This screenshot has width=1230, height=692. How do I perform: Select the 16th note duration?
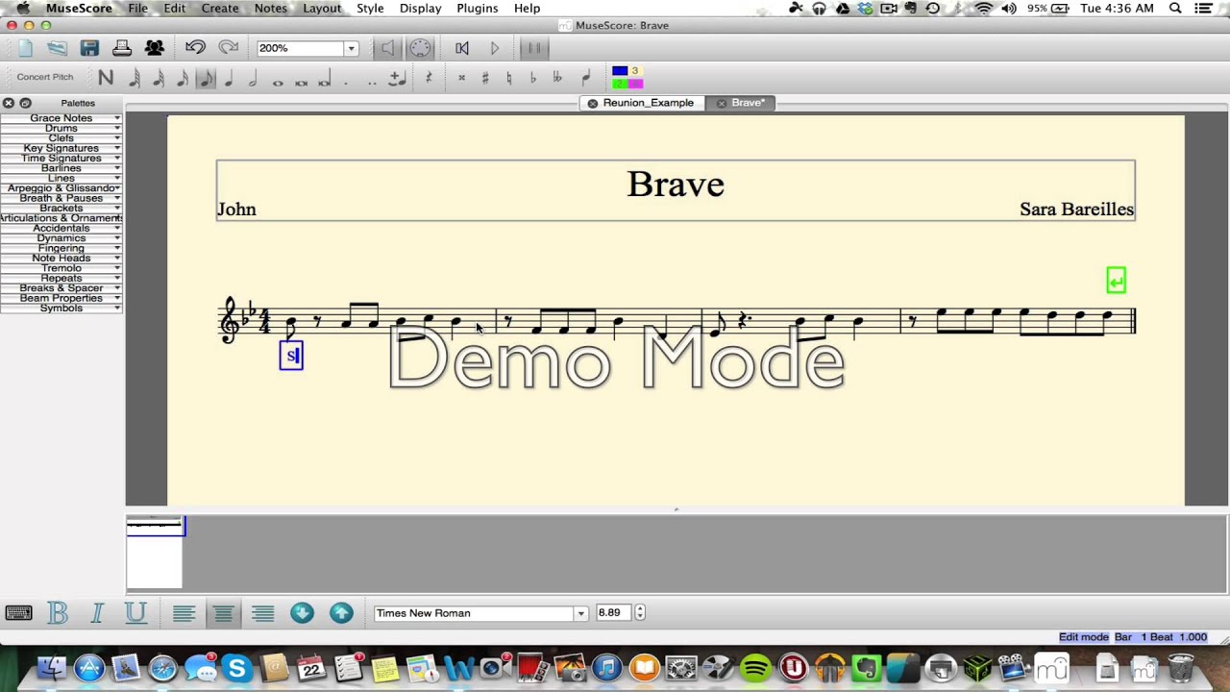tap(183, 79)
